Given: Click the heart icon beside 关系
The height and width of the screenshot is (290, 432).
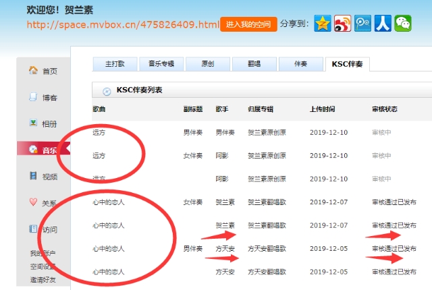Looking at the screenshot, I should tap(33, 202).
